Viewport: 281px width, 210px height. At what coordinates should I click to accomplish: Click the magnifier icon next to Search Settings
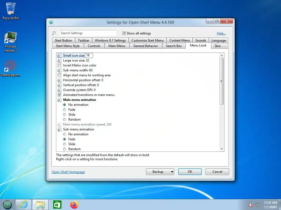point(54,33)
